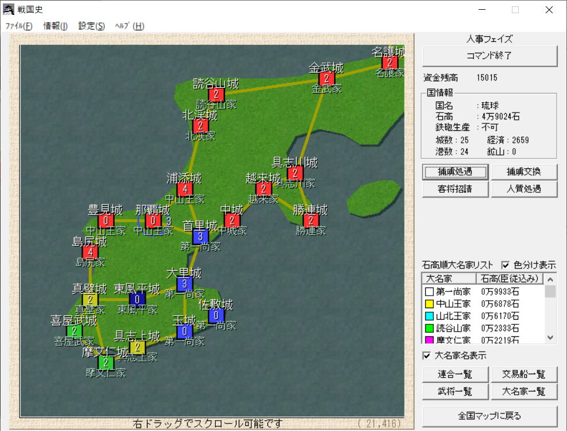Return to the map via 全国マップに戻る
Screen dimensions: 567x431
point(490,416)
